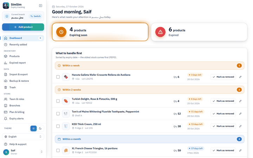
Task: Edit Hanuta Galleta Wafer with pencil icon
Action: (x=240, y=77)
